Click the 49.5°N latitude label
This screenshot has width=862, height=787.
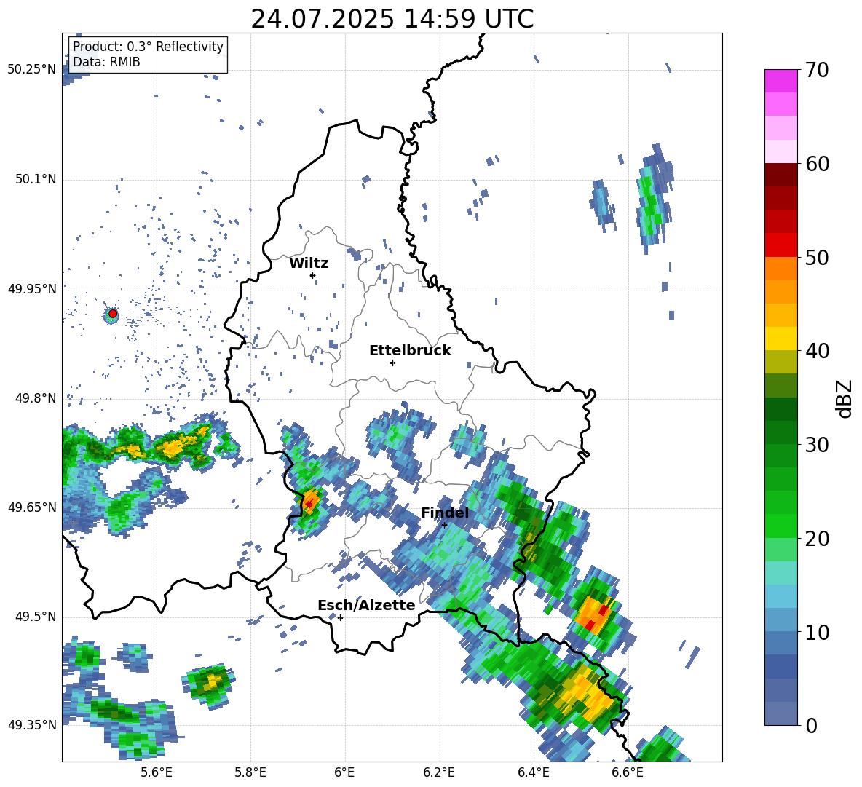(x=35, y=617)
